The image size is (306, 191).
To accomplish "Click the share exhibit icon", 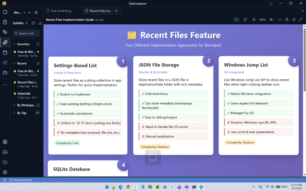I will (294, 20).
